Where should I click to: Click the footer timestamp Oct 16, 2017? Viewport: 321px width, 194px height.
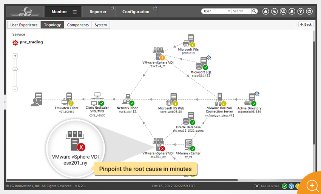(173, 186)
